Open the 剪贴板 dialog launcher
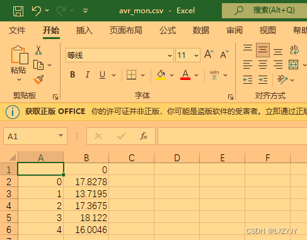This screenshot has width=307, height=240. 55,97
